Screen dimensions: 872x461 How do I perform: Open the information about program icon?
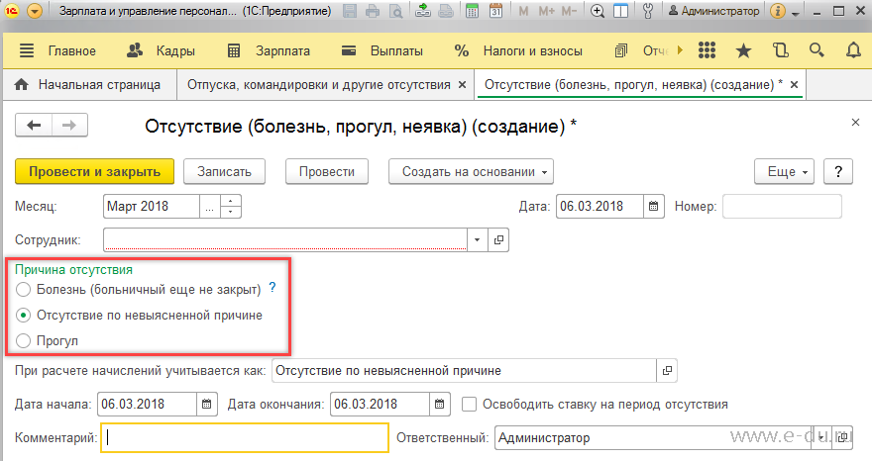[778, 11]
